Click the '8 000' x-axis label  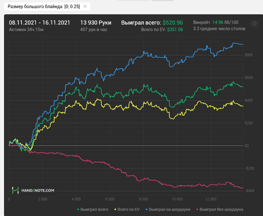tap(144, 199)
